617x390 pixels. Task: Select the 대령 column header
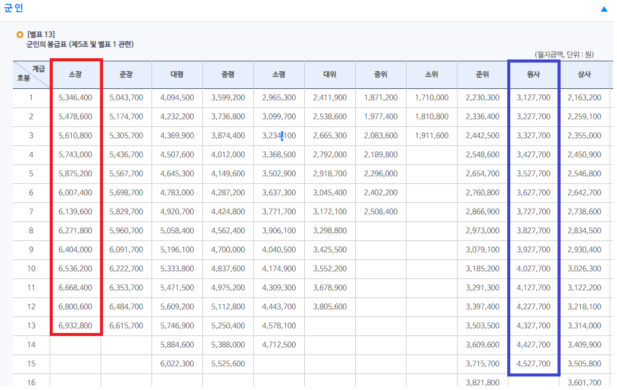pyautogui.click(x=177, y=74)
